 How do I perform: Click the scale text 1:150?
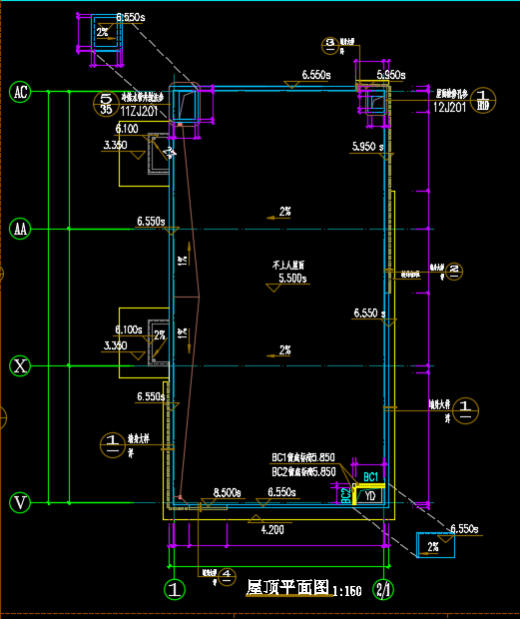(x=347, y=591)
